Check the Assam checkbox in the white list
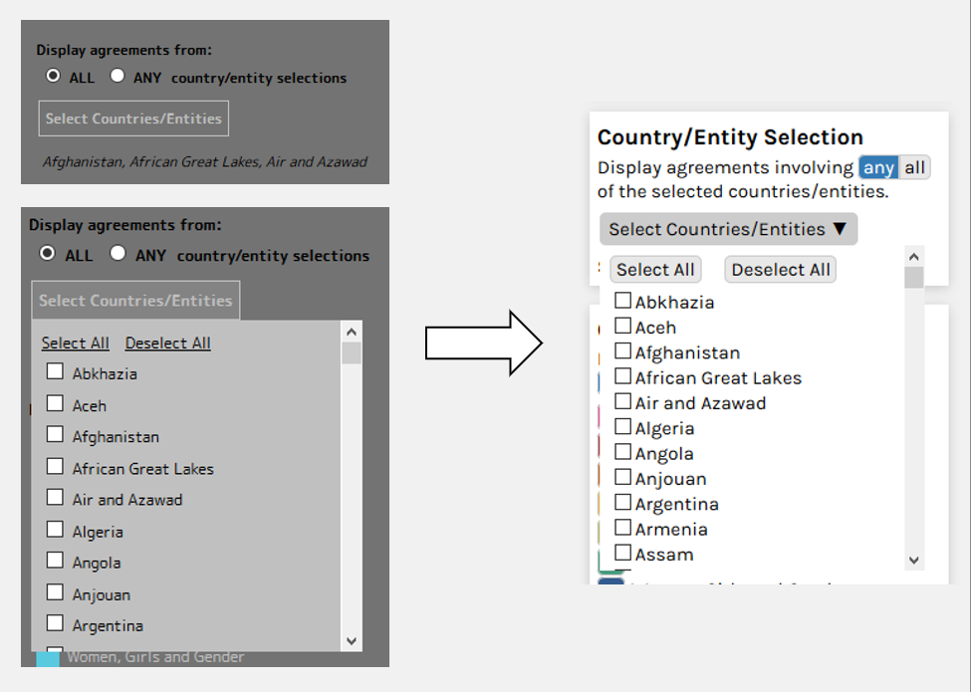Viewport: 971px width, 692px height. click(622, 553)
